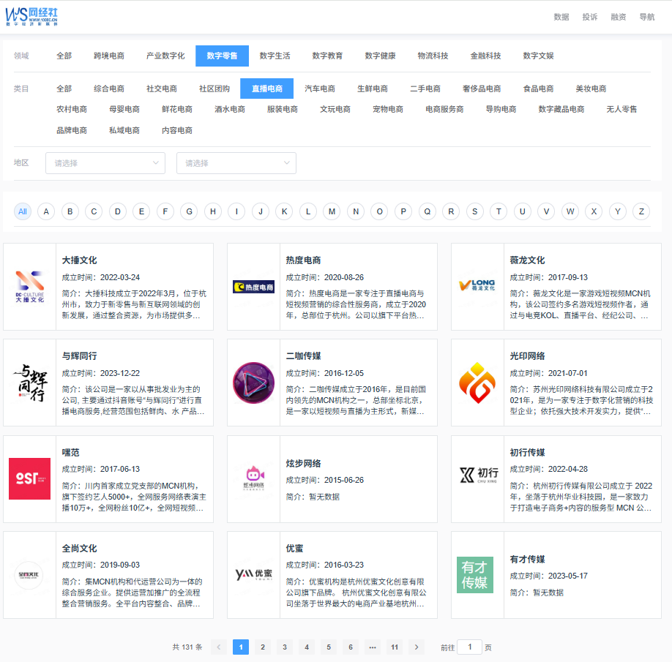This screenshot has height=662, width=672.
Task: Open the 导航 navigation link
Action: point(647,17)
